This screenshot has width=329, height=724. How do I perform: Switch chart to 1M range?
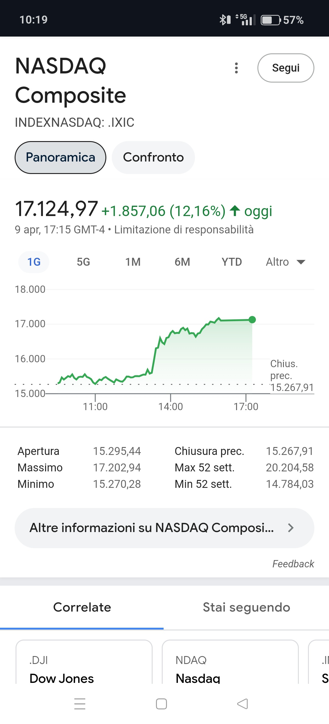click(133, 262)
